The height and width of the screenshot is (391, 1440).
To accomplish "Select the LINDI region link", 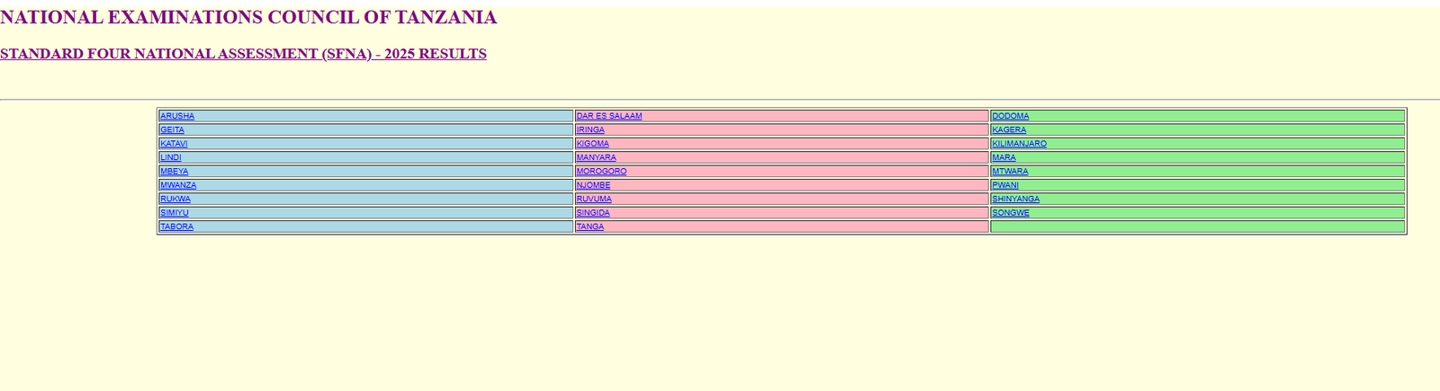I will click(171, 158).
